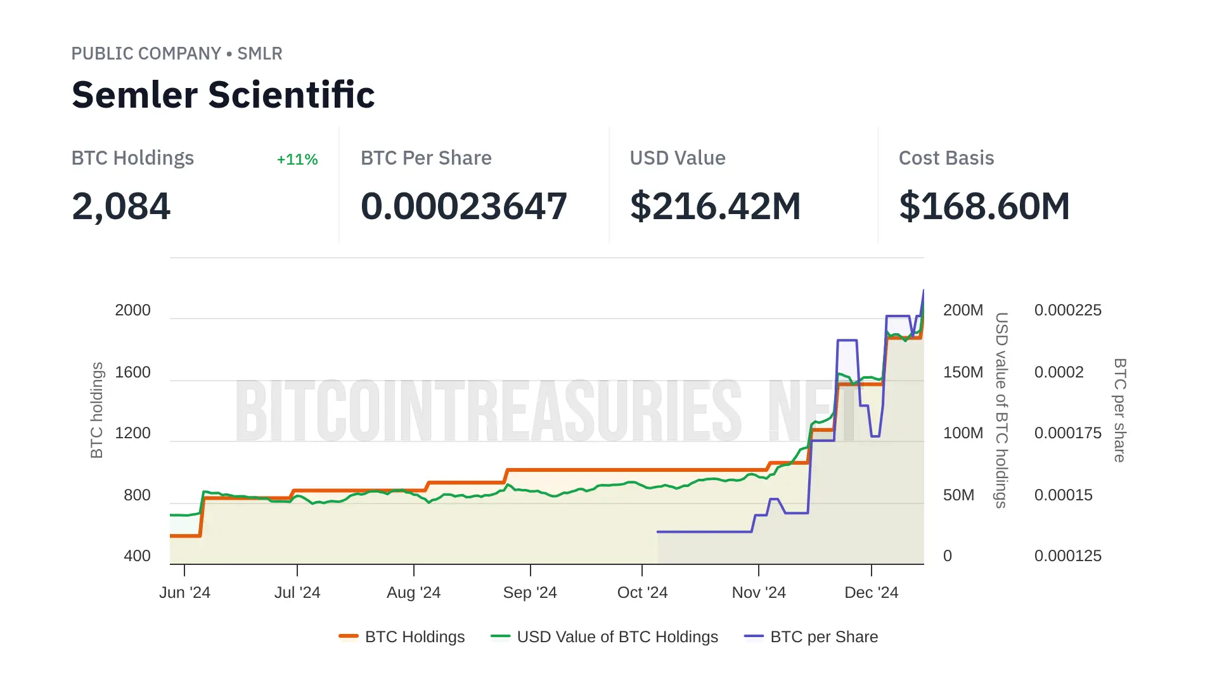Image resolution: width=1217 pixels, height=684 pixels.
Task: Click the Dec '24 axis label
Action: coord(871,593)
